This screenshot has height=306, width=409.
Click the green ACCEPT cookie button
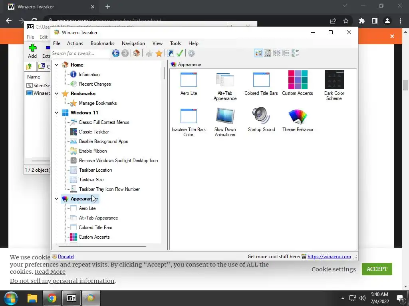coord(377,269)
